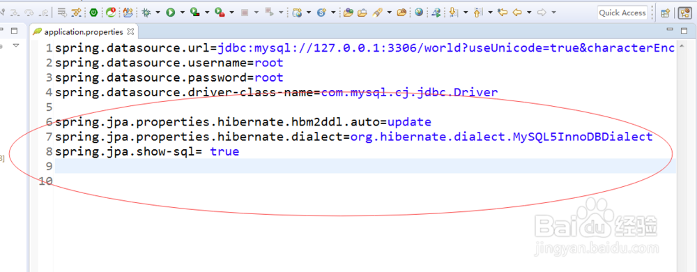The width and height of the screenshot is (697, 272).
Task: Open the Forward history dropdown arrow
Action: pos(554,13)
